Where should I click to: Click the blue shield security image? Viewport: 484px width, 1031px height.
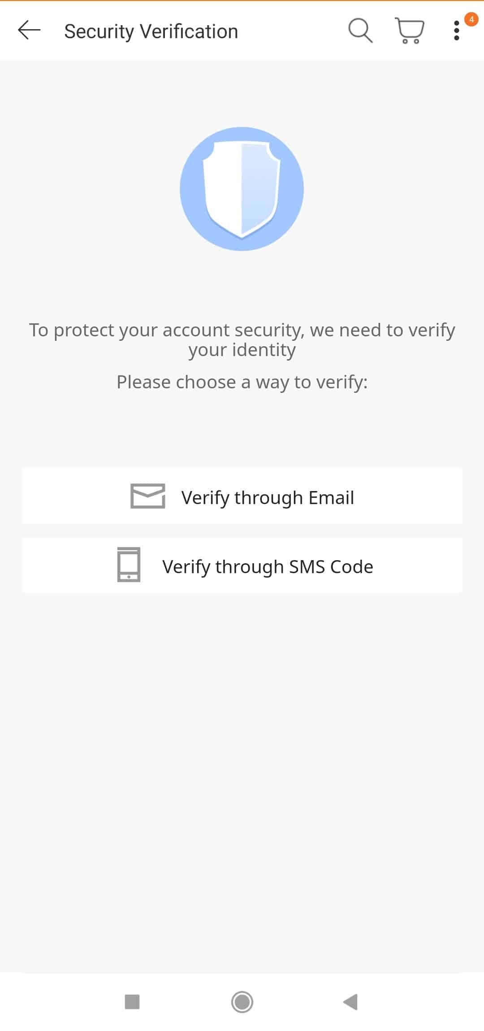pyautogui.click(x=242, y=189)
